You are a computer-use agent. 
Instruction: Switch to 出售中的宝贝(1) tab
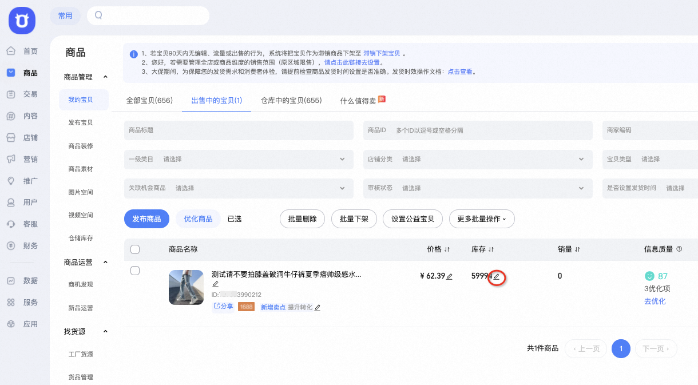[217, 100]
